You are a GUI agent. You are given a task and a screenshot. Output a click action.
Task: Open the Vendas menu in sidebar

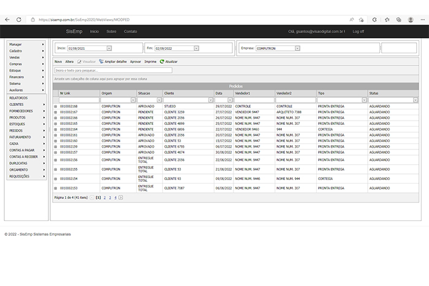click(26, 58)
